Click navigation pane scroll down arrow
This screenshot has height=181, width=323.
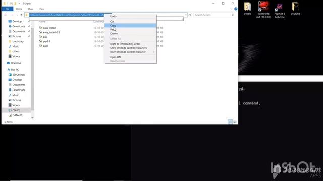(x=32, y=118)
